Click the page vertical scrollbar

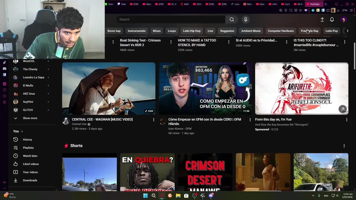pyautogui.click(x=354, y=56)
